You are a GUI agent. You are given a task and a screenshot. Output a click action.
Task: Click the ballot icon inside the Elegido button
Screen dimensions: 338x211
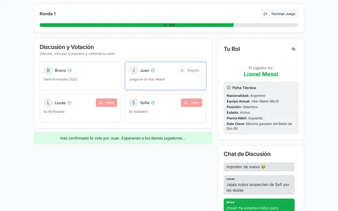(x=182, y=70)
